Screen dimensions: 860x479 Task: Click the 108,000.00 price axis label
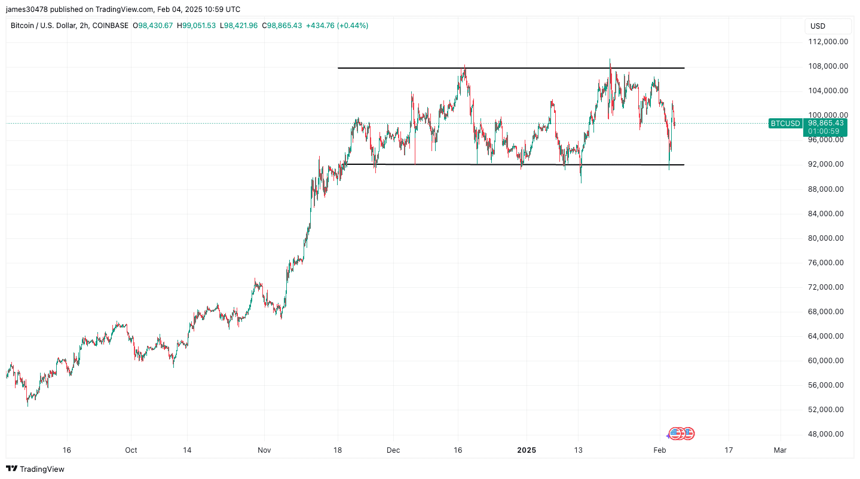click(828, 66)
